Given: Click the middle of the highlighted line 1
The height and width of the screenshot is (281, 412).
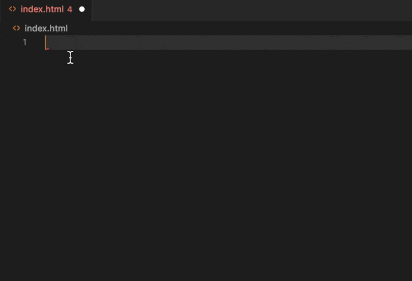Looking at the screenshot, I should click(x=229, y=42).
